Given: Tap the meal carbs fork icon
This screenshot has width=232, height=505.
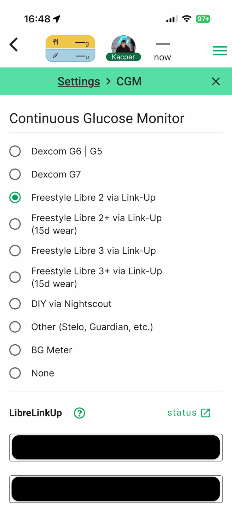Looking at the screenshot, I should (x=56, y=42).
